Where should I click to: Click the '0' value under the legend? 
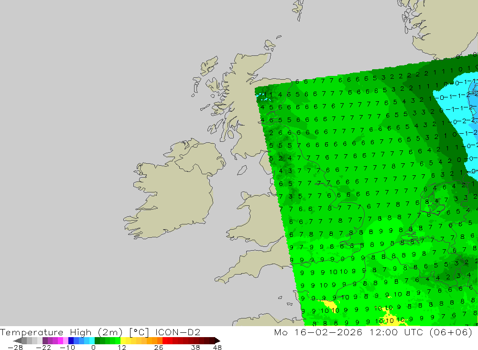[93, 347]
